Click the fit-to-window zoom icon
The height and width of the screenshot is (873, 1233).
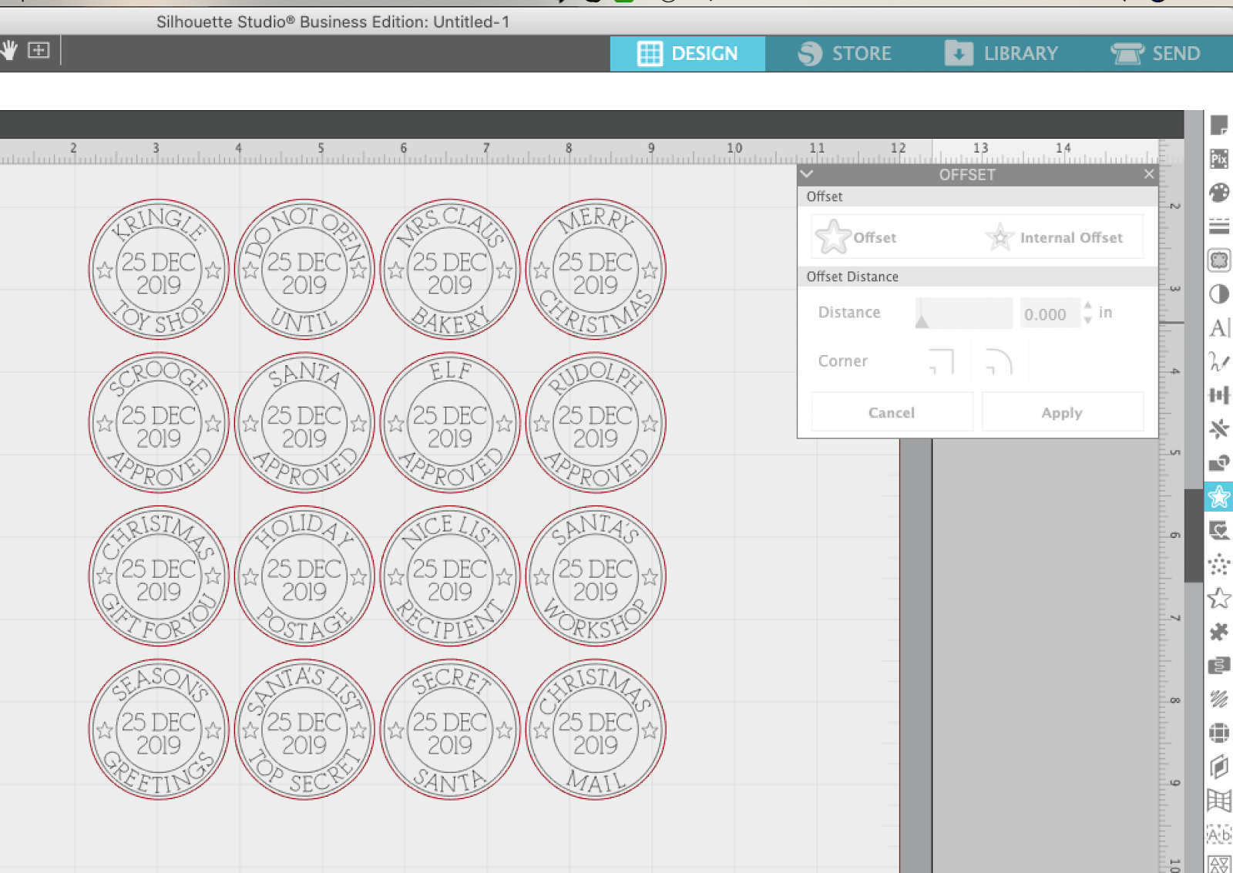pyautogui.click(x=39, y=51)
